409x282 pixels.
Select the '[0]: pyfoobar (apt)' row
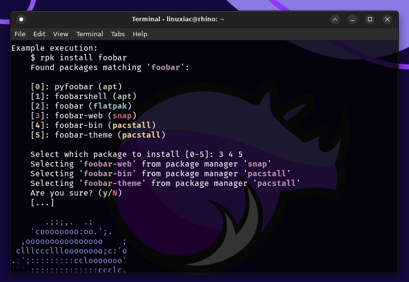click(76, 86)
